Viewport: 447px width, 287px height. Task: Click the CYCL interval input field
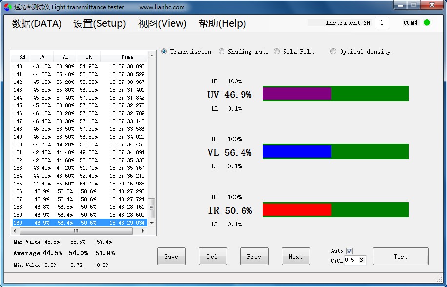[355, 260]
